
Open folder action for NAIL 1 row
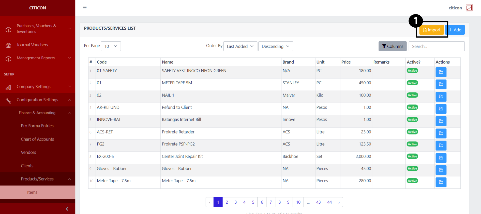(x=441, y=96)
